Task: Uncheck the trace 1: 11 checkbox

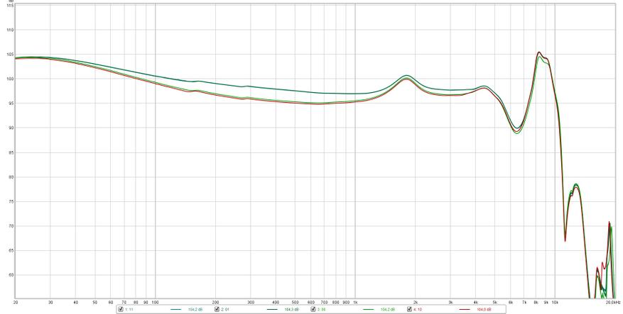Action: (121, 309)
